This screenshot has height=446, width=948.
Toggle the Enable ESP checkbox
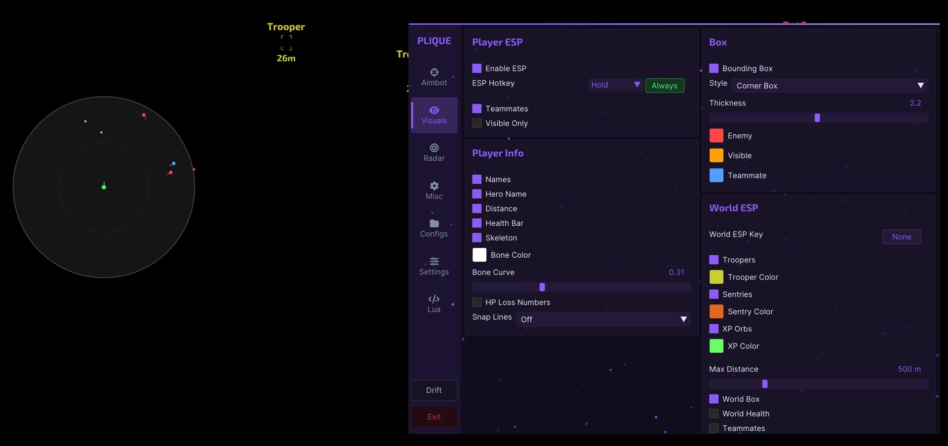click(x=477, y=68)
